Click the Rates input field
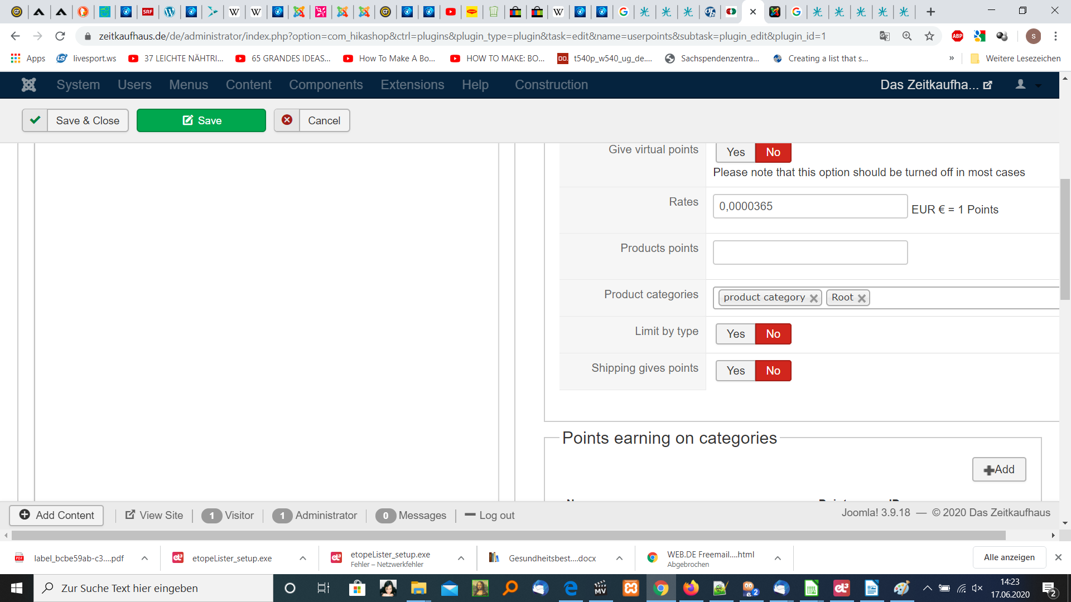This screenshot has height=602, width=1071. pos(810,206)
